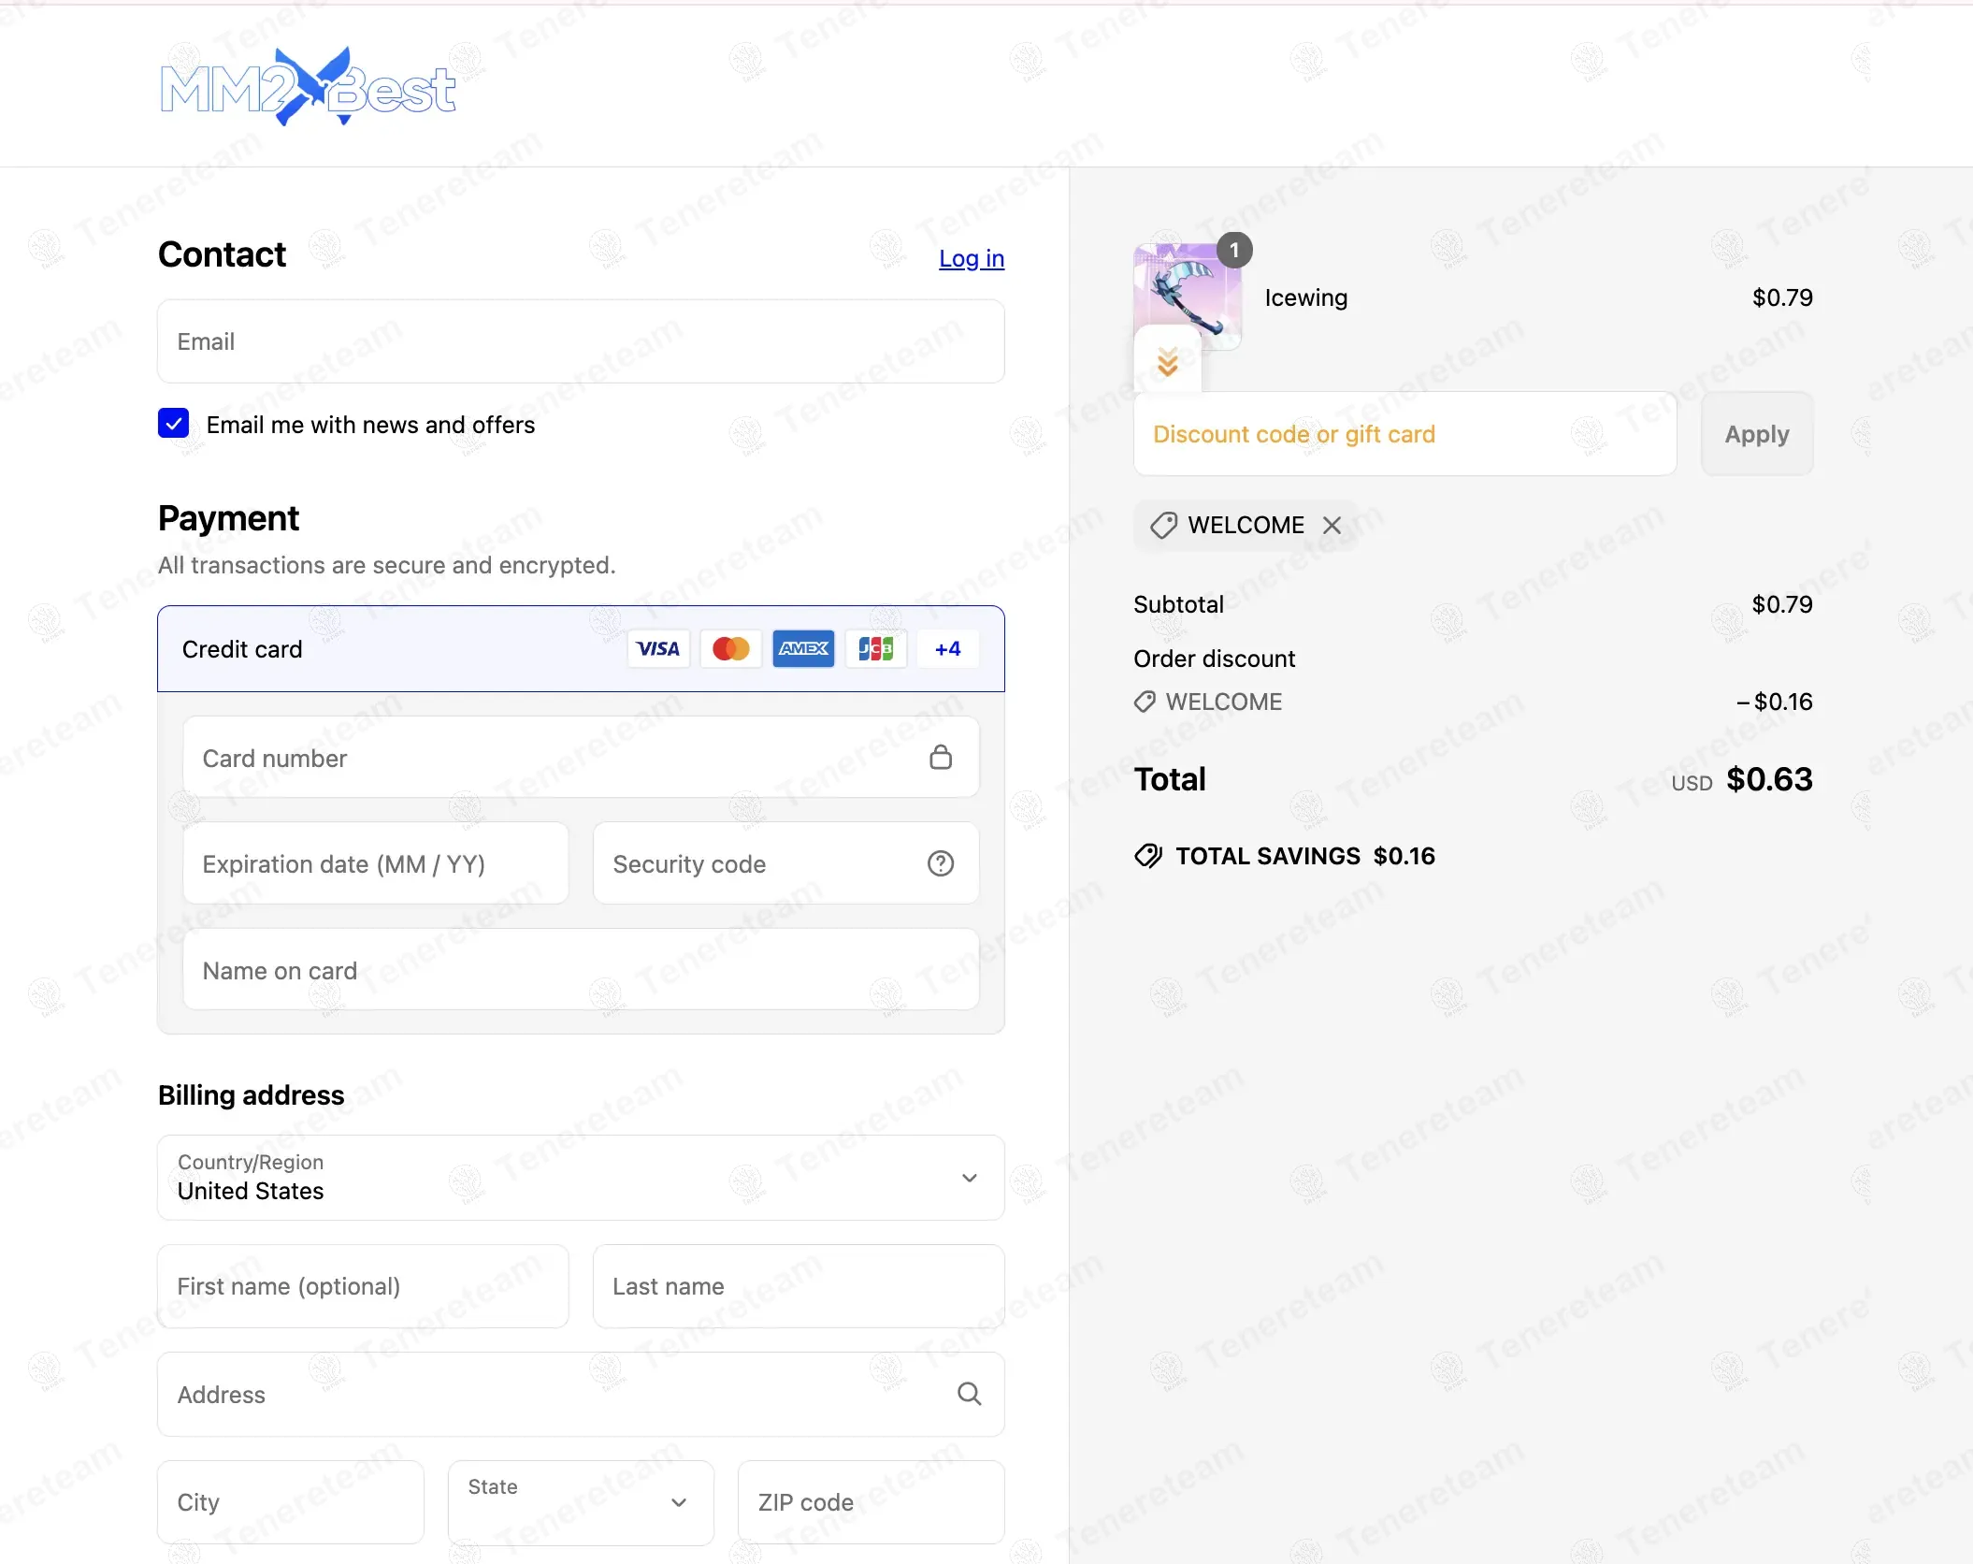Screen dimensions: 1973x1564
Task: Open the State dropdown
Action: click(x=581, y=1501)
